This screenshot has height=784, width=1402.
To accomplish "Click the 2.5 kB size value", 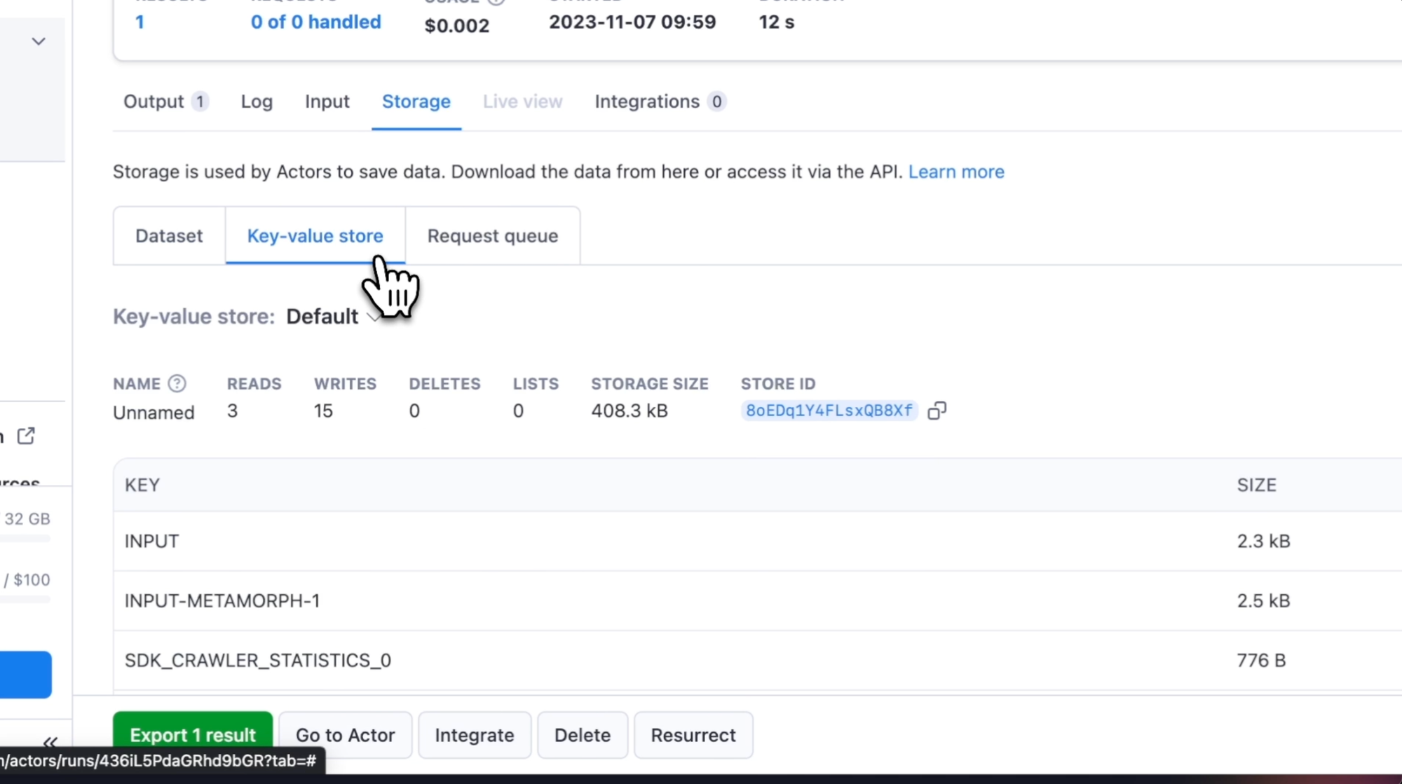I will [1263, 600].
